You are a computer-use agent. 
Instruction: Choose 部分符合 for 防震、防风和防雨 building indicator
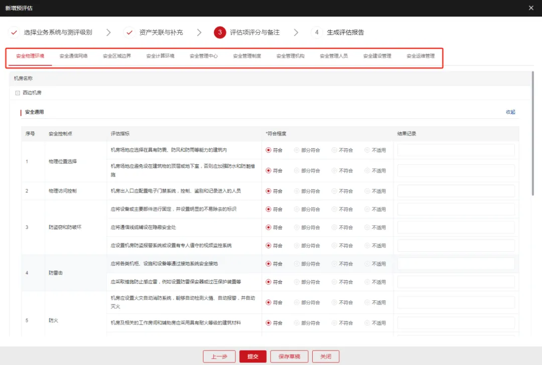297,150
